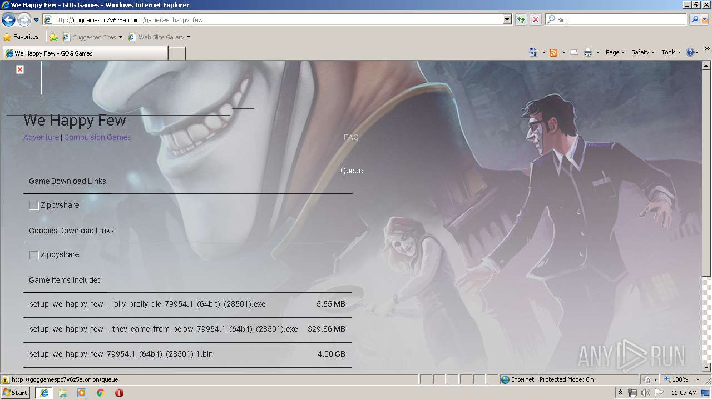Open the Windows Start button
This screenshot has height=400, width=712.
tap(16, 392)
